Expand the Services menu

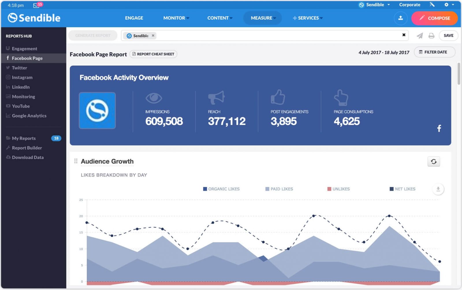308,18
